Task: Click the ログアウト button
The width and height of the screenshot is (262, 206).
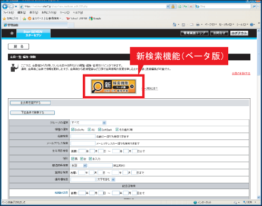Action: coord(239,33)
